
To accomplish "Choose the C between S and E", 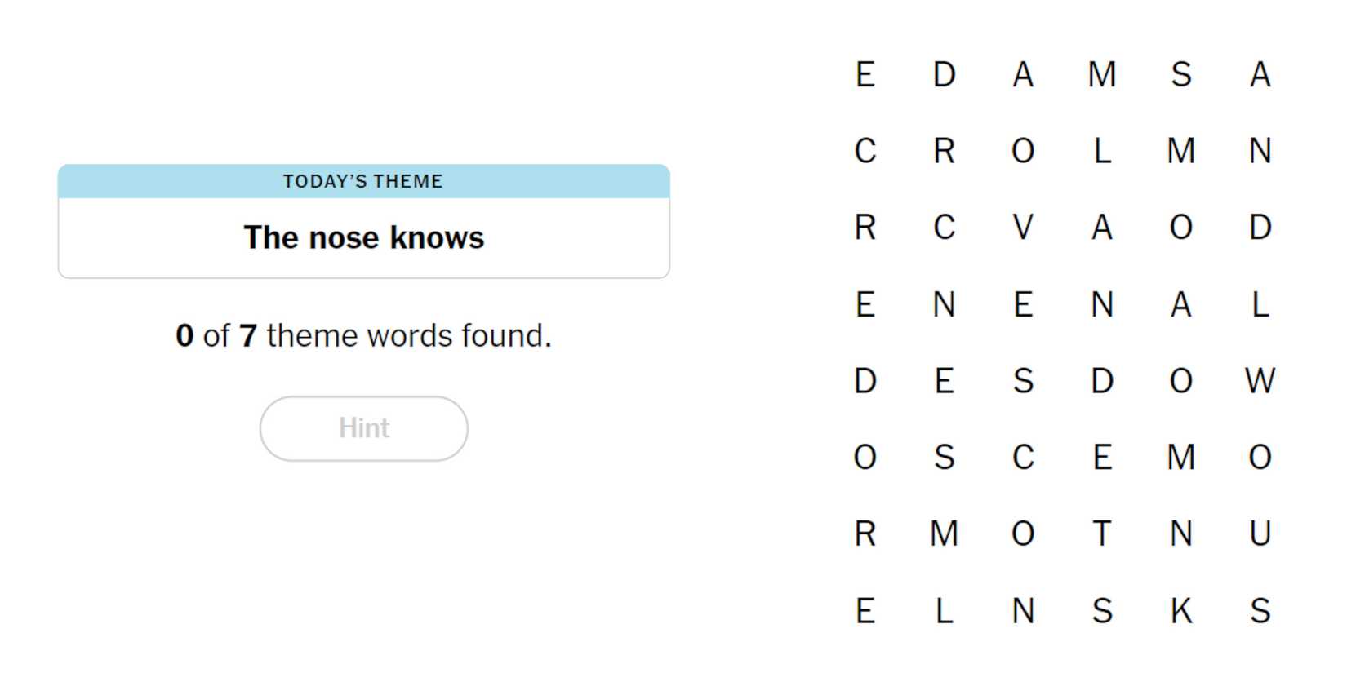I will coord(1023,458).
